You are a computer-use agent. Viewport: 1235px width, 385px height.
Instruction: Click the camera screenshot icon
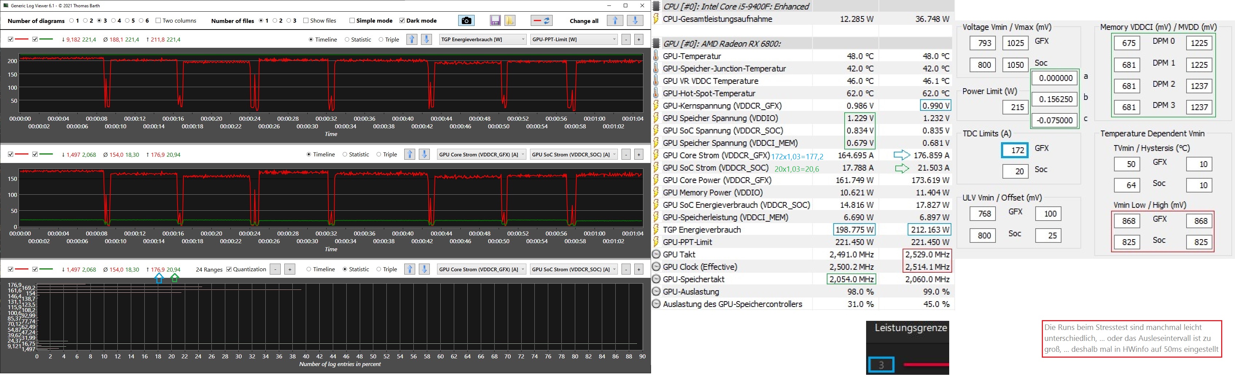click(x=466, y=21)
